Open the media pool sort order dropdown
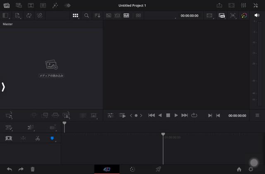This screenshot has height=174, width=265. [97, 15]
